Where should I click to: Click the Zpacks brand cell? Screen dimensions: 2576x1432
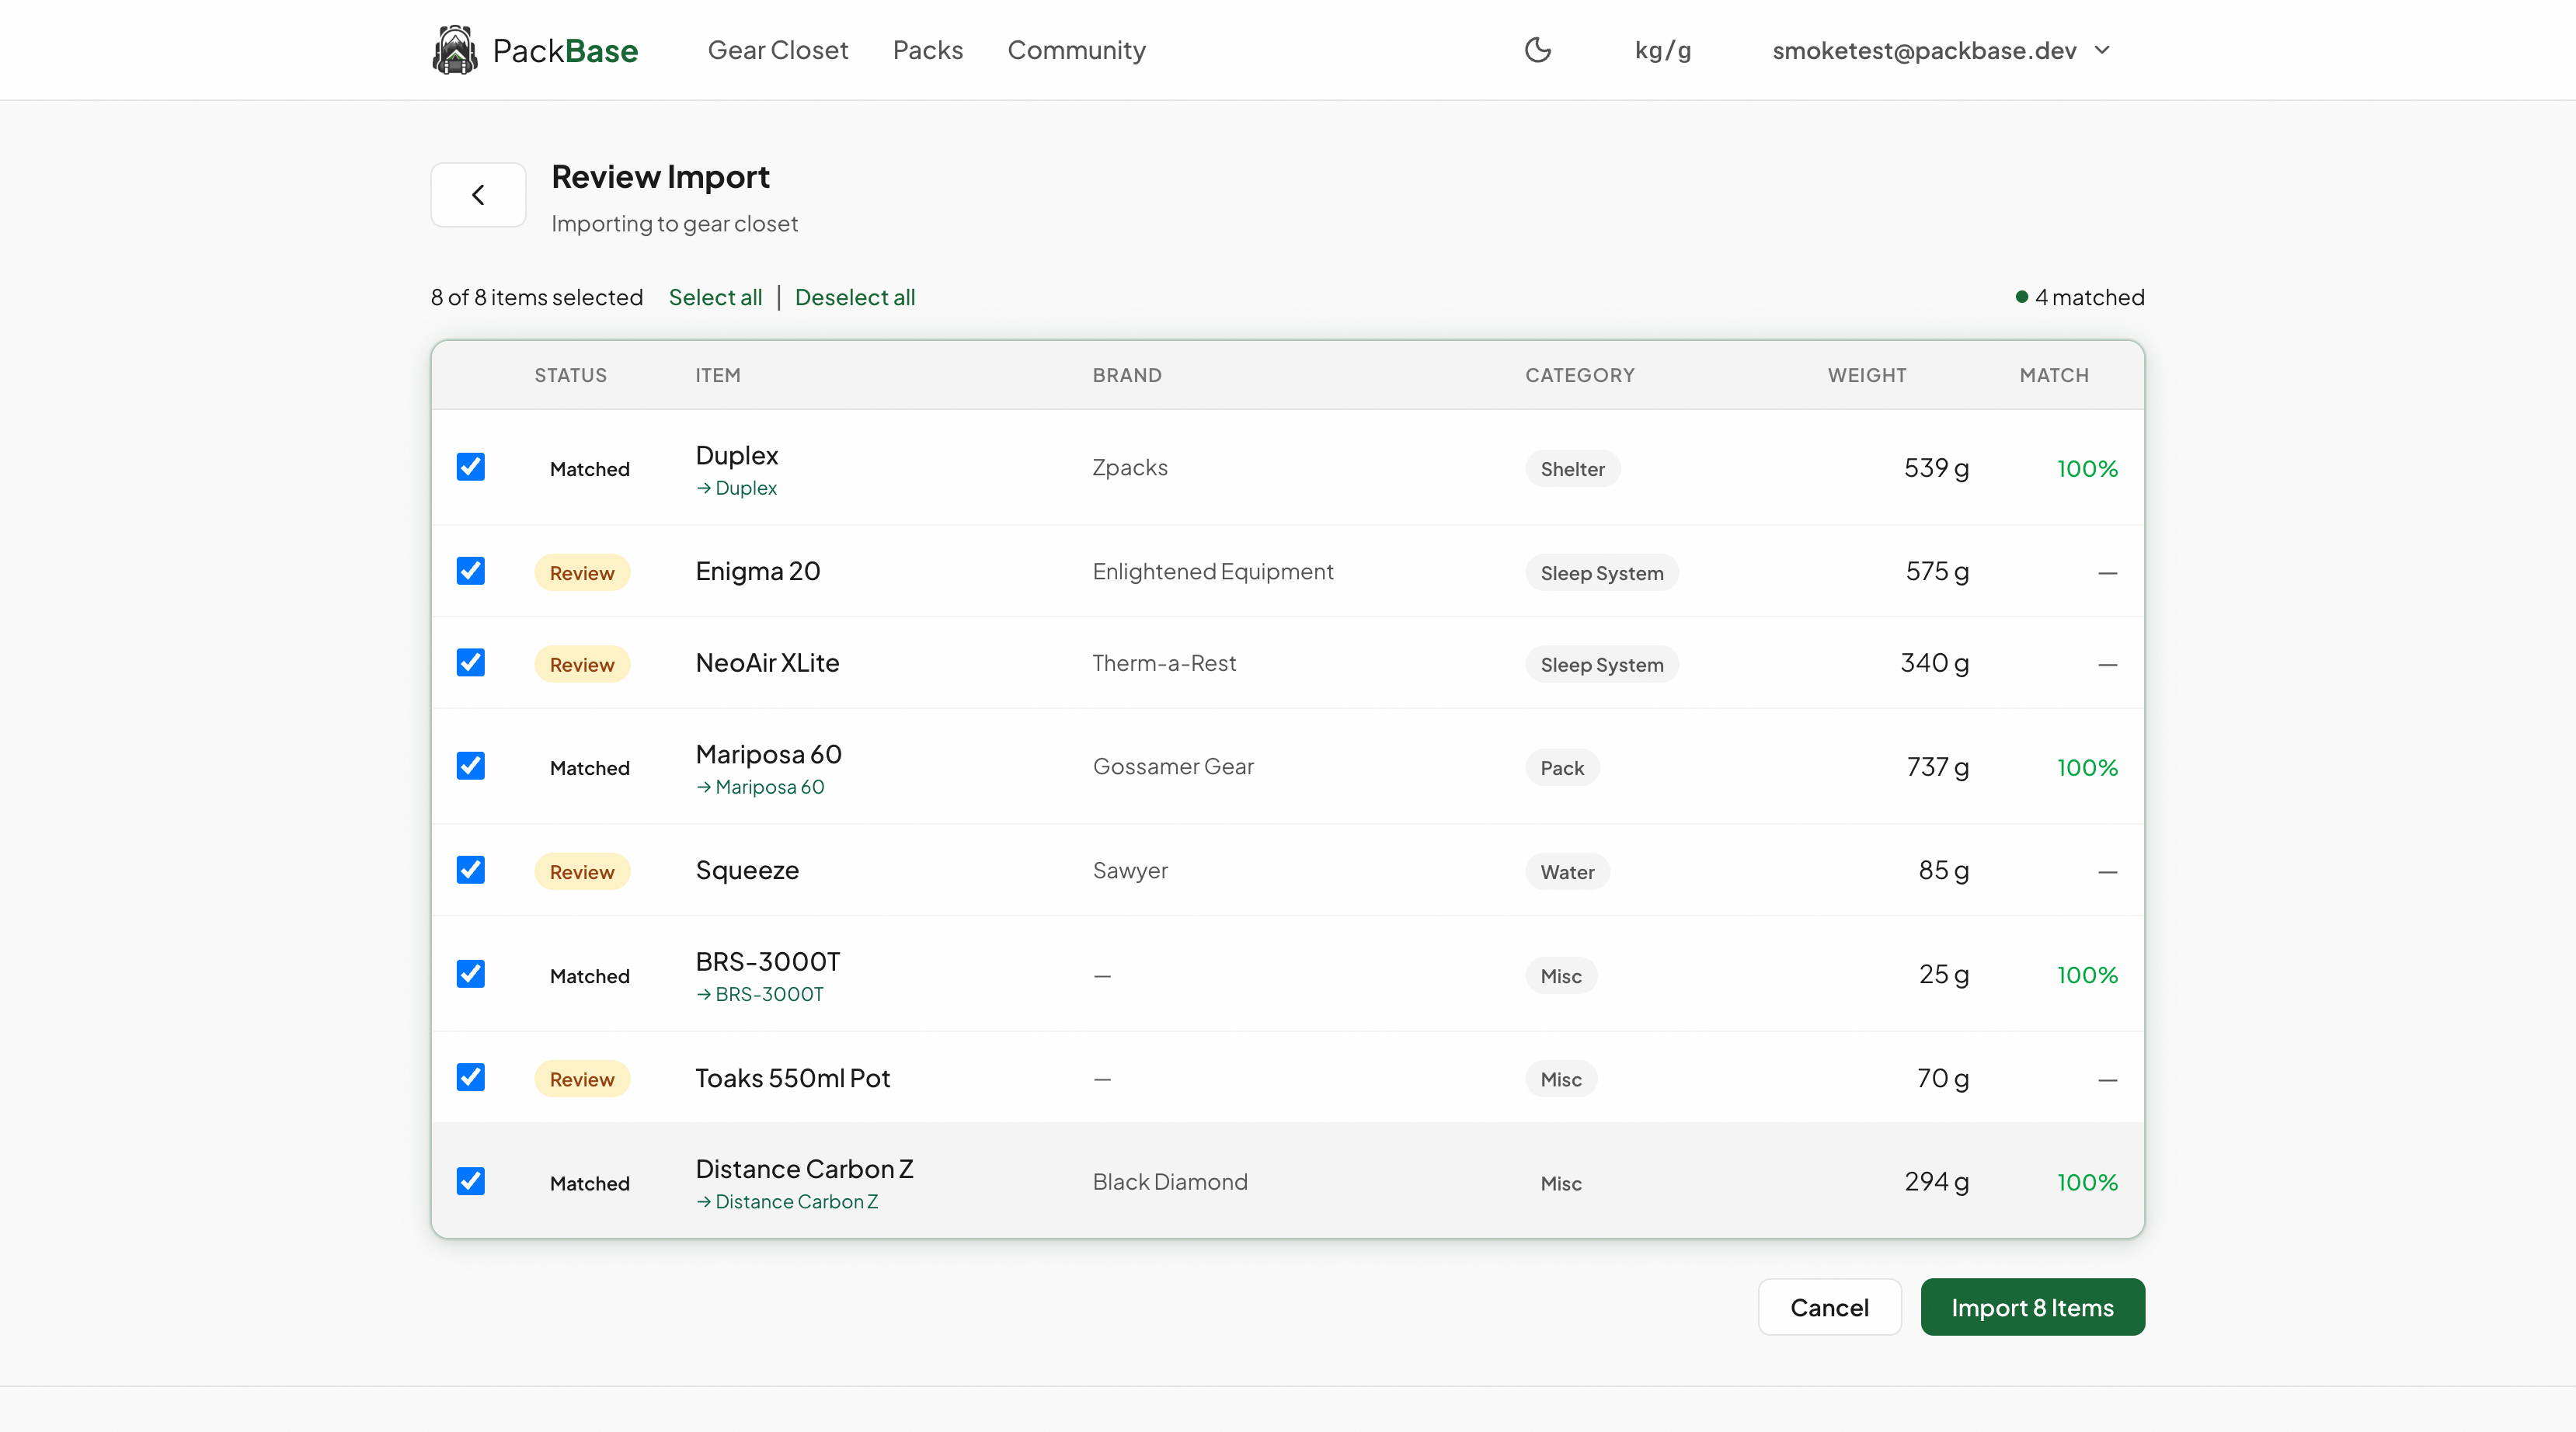coord(1130,467)
